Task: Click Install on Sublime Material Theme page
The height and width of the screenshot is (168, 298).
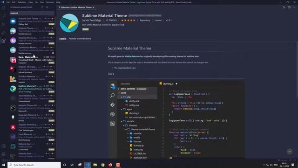Action: (85, 29)
